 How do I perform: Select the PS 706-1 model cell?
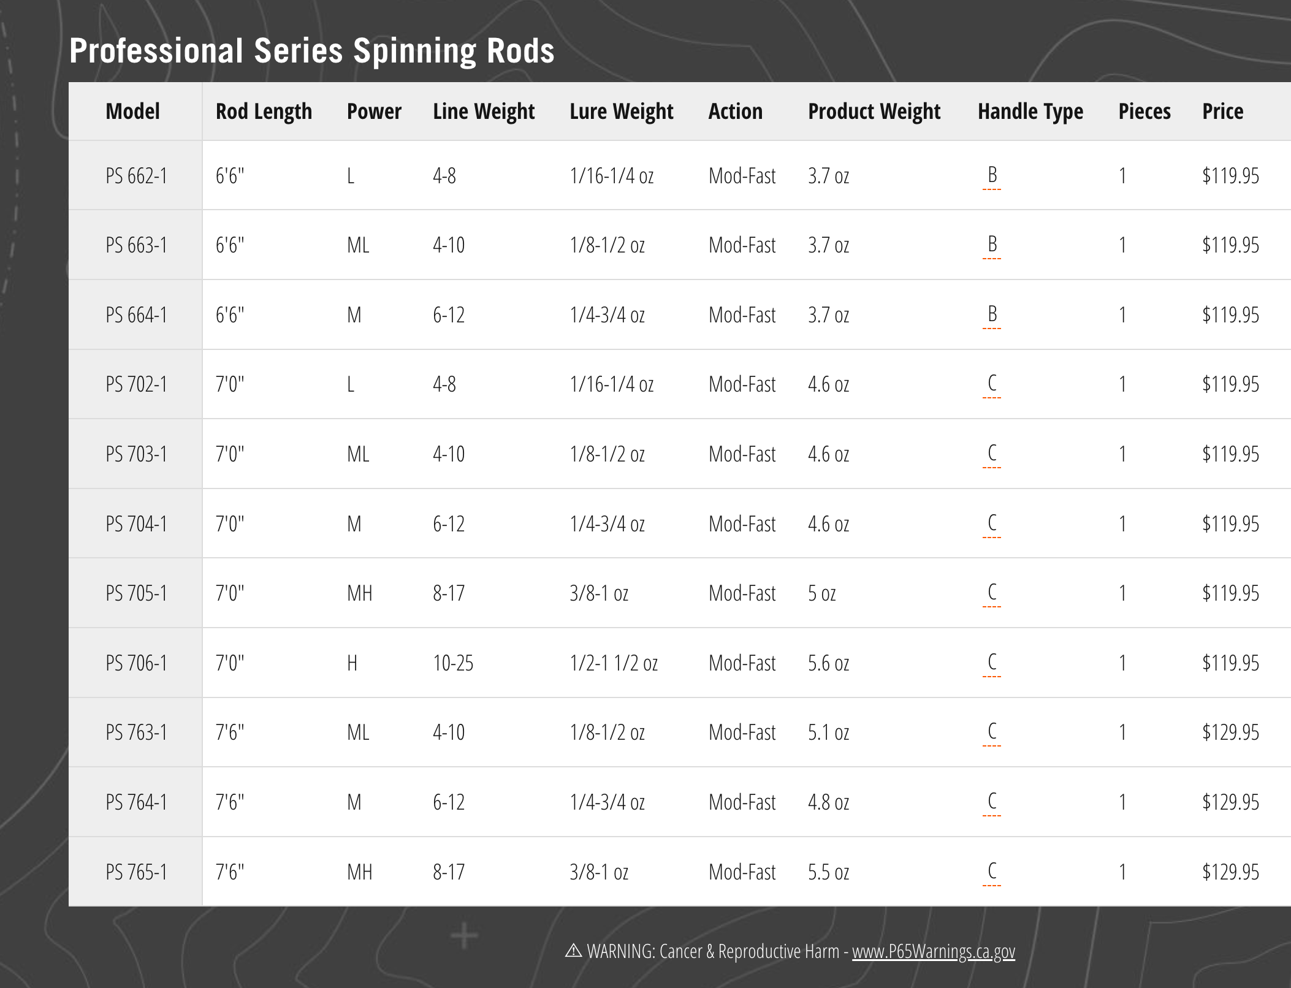(136, 663)
